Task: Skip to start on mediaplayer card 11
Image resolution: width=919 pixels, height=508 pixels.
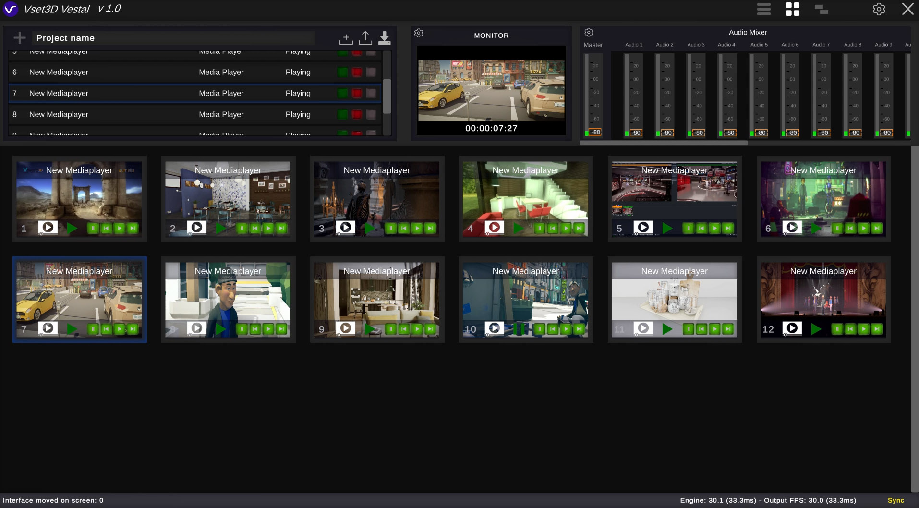Action: [x=702, y=329]
